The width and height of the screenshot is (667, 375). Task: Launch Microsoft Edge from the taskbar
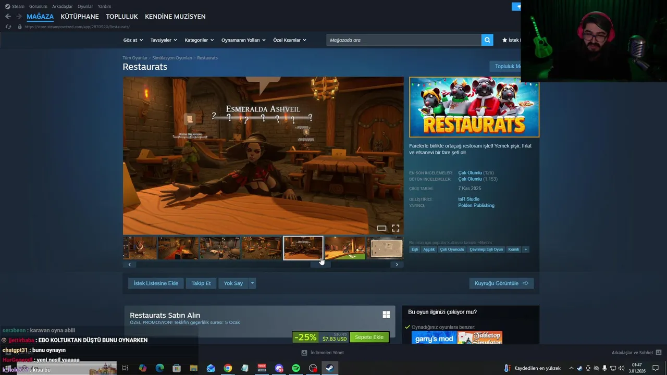[159, 368]
